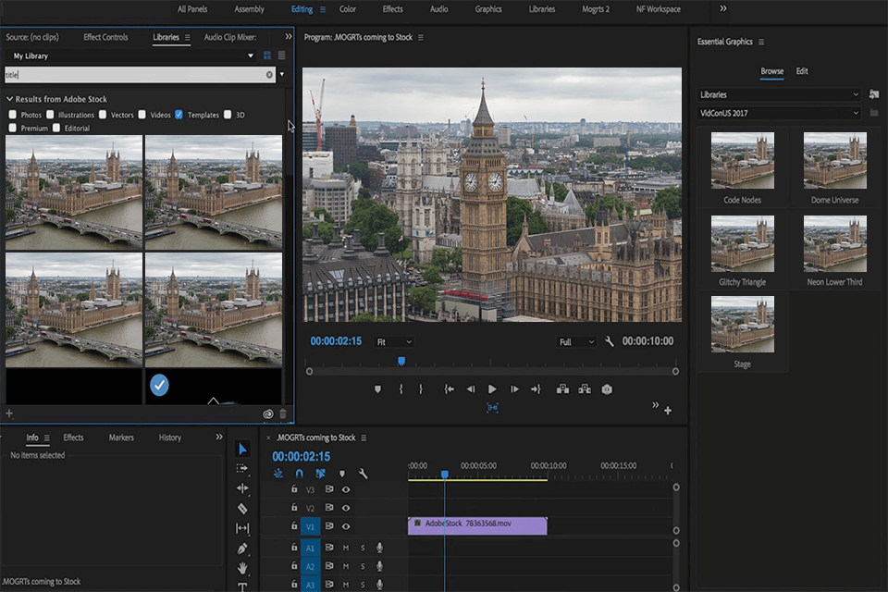Collapse Results from Adobe Stock section
The image size is (888, 592).
tap(9, 99)
